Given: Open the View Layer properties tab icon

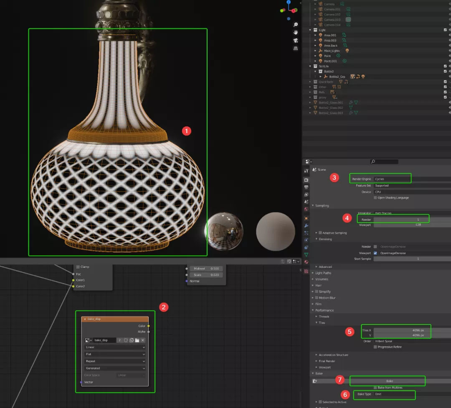Looking at the screenshot, I should 307,194.
